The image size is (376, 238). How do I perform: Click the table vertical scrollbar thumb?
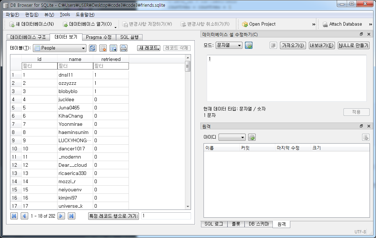coord(188,66)
